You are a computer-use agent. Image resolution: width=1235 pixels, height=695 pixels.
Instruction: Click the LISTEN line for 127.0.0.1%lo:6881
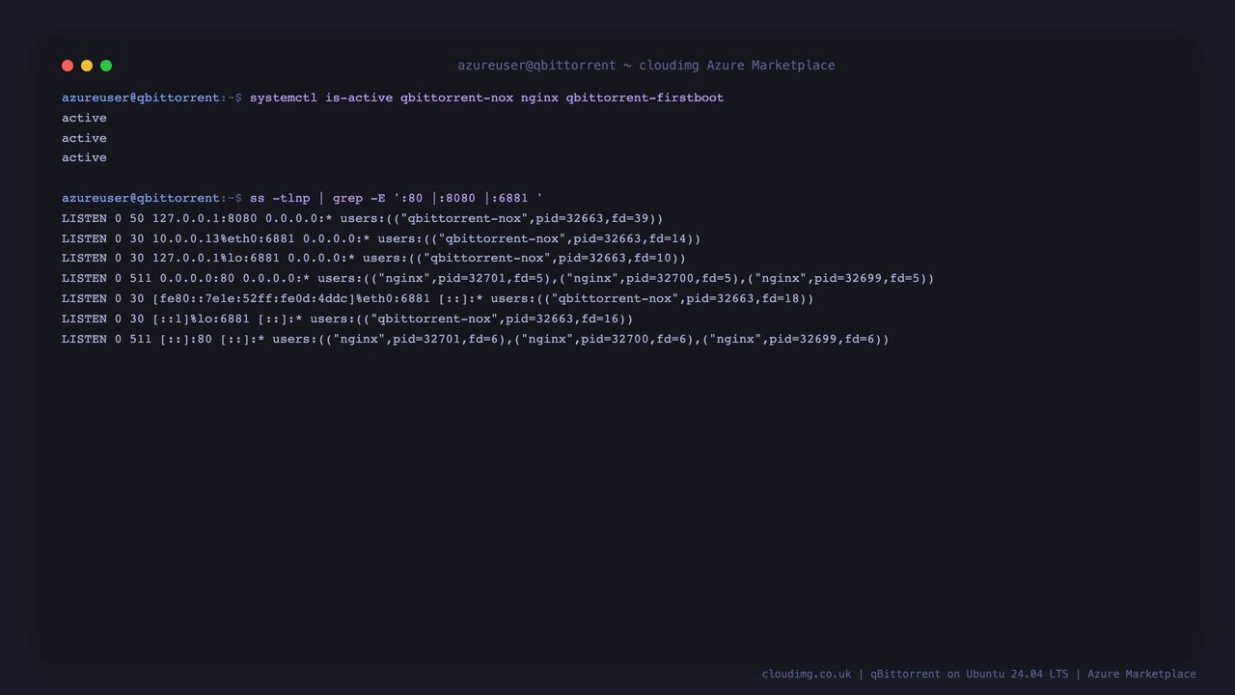[x=373, y=258]
